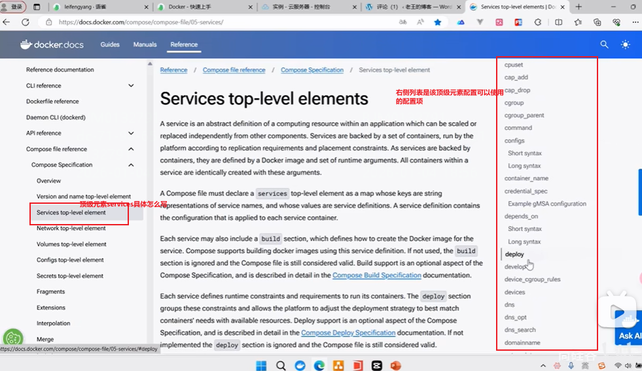Click the profile login button

pos(12,7)
